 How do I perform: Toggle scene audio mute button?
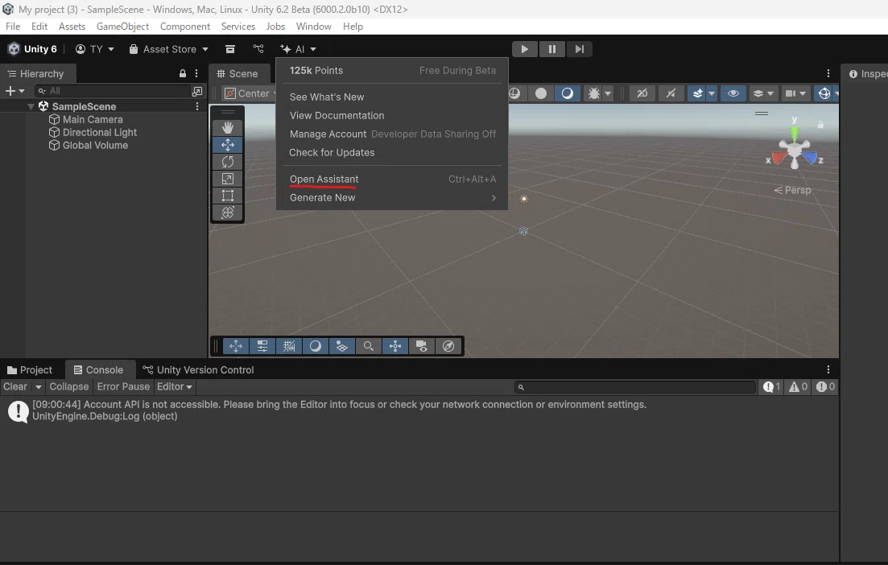pyautogui.click(x=671, y=93)
